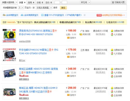Open seller link under GT440 listing
The width and height of the screenshot is (130, 101).
point(22,60)
